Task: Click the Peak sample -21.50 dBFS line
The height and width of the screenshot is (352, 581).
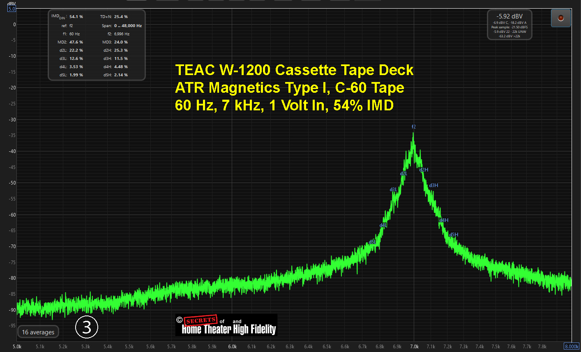Action: (x=510, y=27)
